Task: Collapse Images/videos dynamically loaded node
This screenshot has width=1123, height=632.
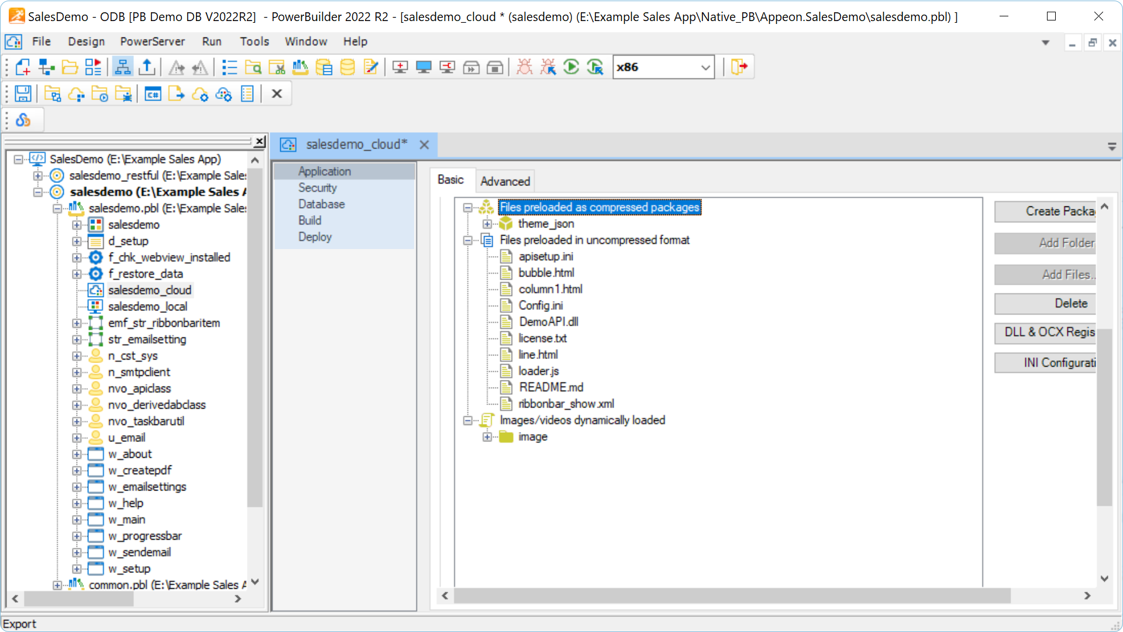Action: click(467, 420)
